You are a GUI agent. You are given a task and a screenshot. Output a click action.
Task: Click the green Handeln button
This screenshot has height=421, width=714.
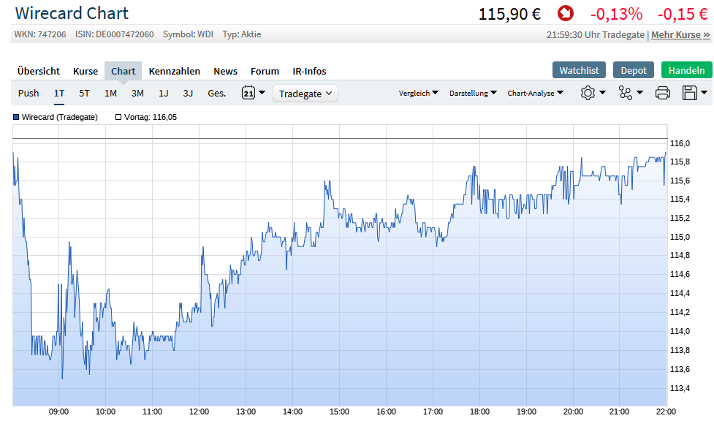tap(686, 69)
